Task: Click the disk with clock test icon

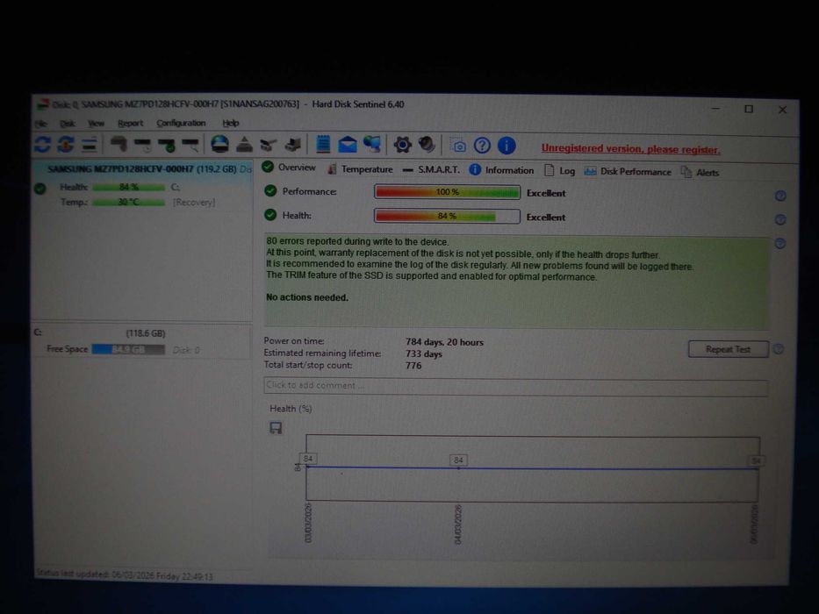Action: (142, 145)
